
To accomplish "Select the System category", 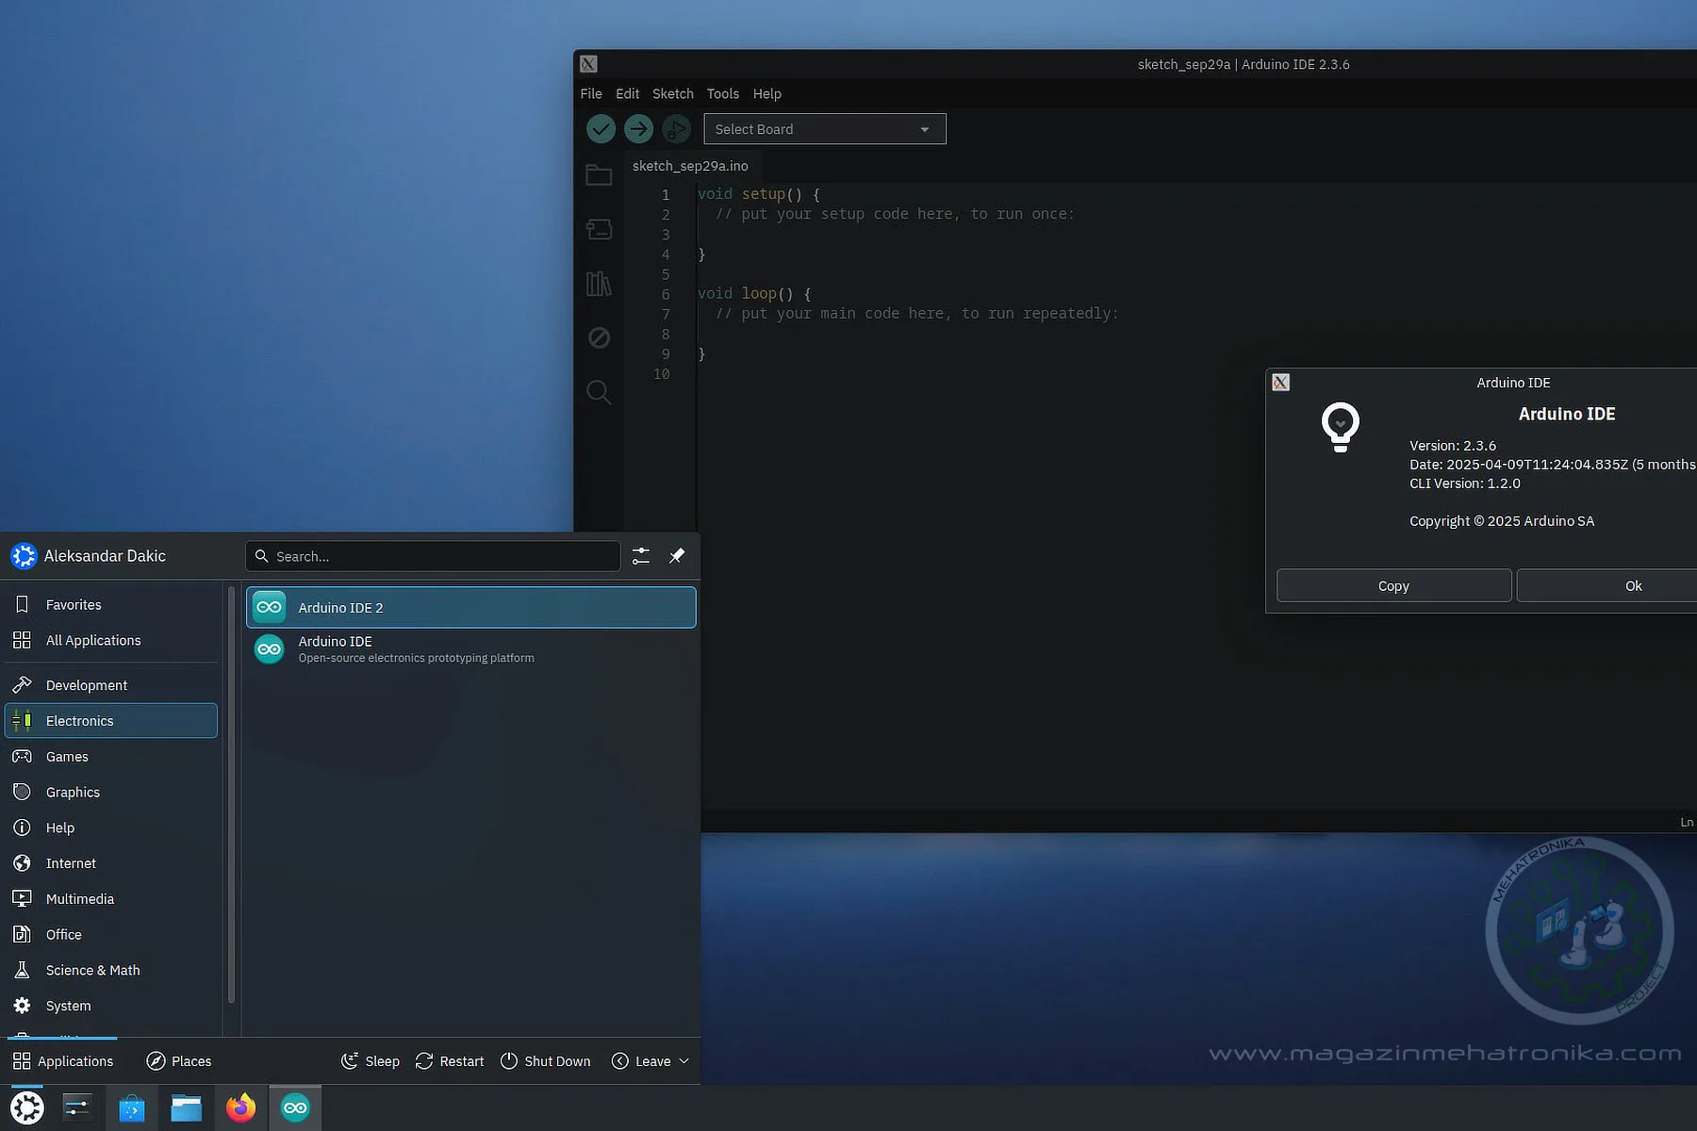I will [111, 1006].
